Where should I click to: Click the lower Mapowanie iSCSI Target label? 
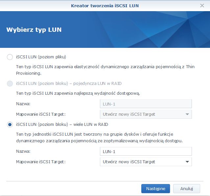coord(41,162)
